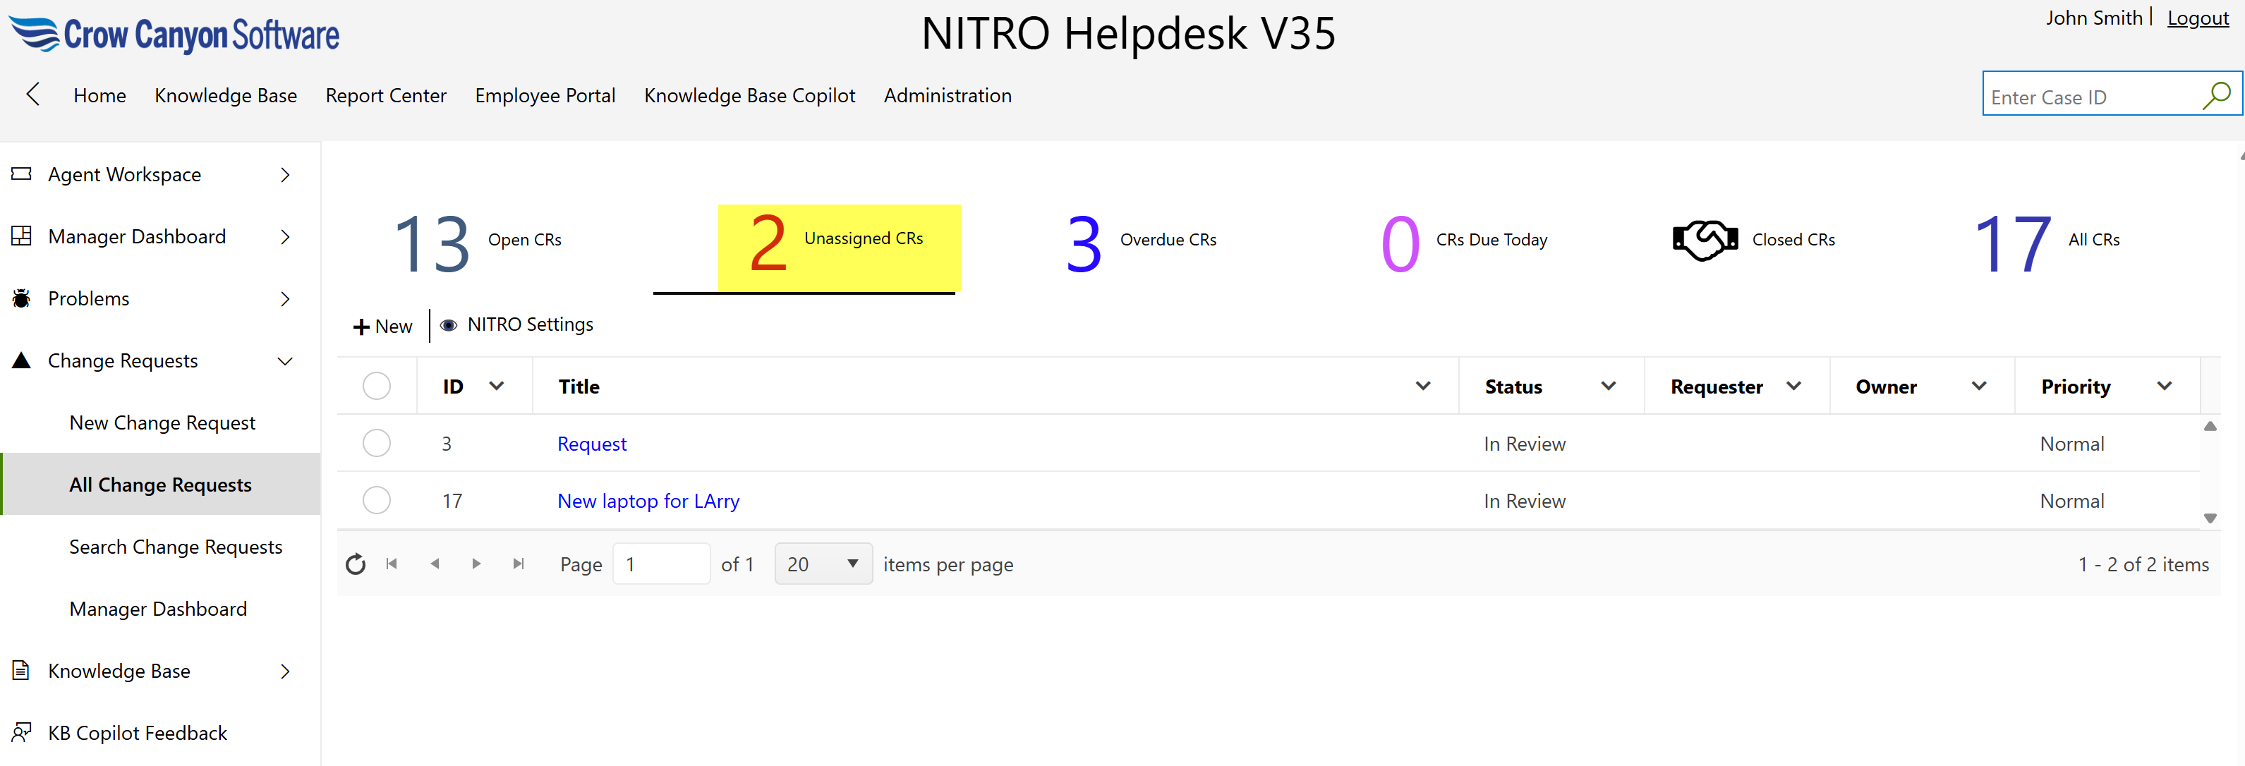Click the Closed CRs handshake icon

tap(1705, 239)
